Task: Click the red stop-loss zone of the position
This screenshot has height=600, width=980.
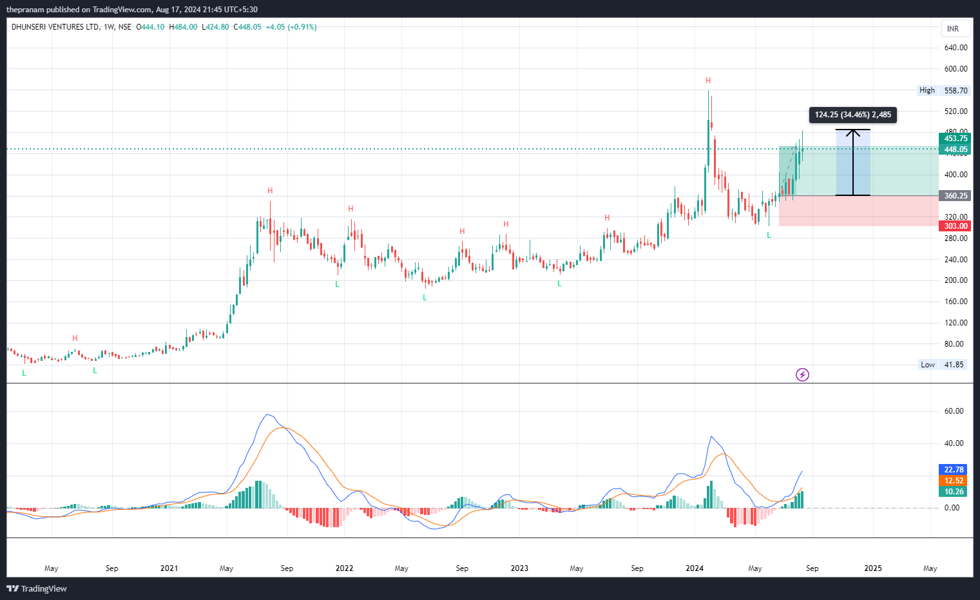Action: point(858,211)
